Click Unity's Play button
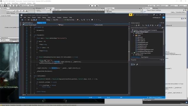This screenshot has height=106, width=188. (x=91, y=6)
